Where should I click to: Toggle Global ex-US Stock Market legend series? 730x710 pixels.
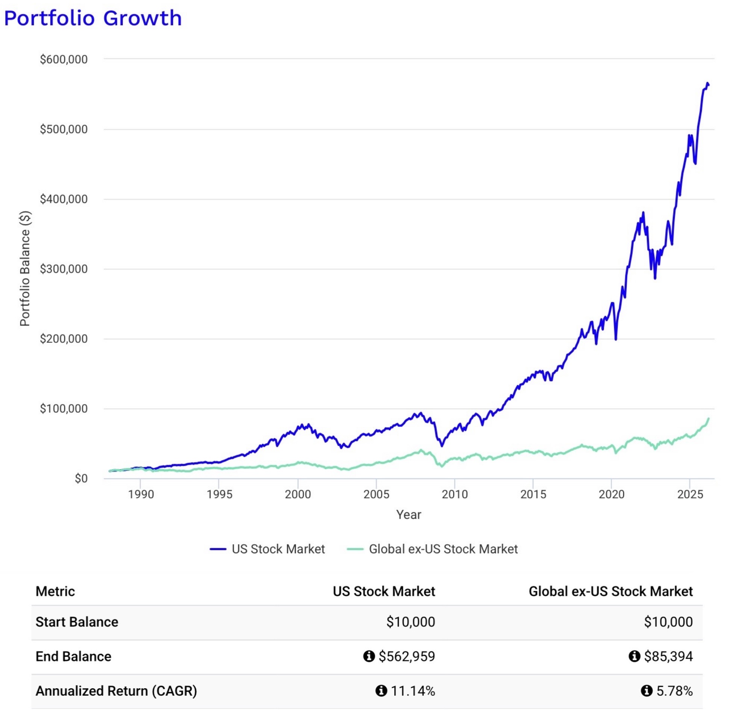432,549
